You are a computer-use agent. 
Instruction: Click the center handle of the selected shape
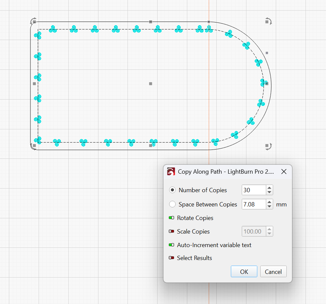coord(151,84)
